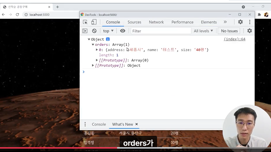This screenshot has height=152, width=271.
Task: Clear the console output
Action: tap(94, 31)
